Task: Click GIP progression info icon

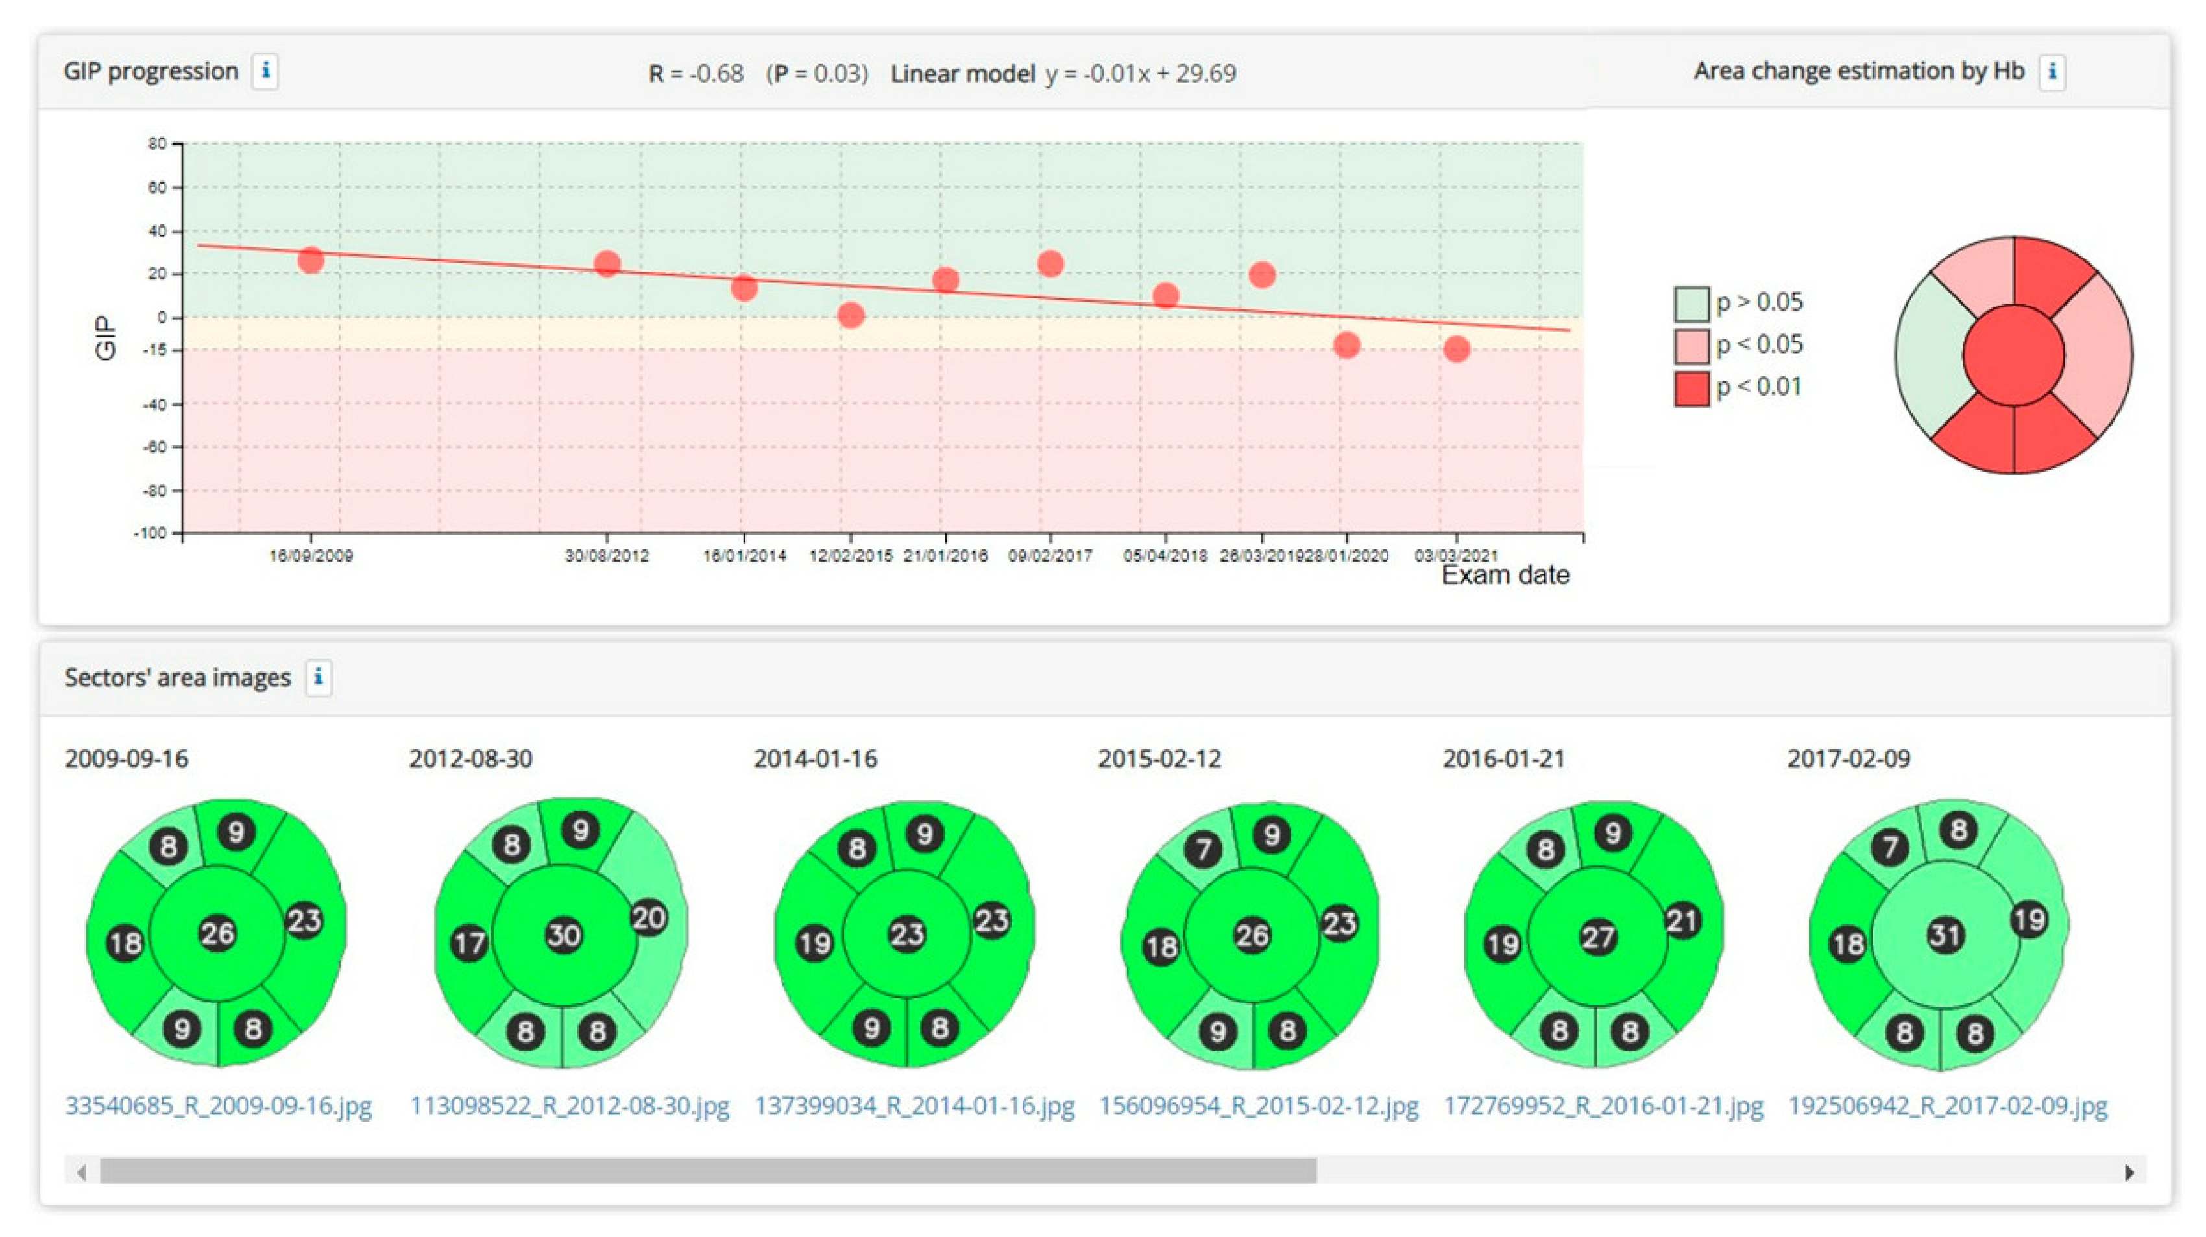Action: (x=265, y=70)
